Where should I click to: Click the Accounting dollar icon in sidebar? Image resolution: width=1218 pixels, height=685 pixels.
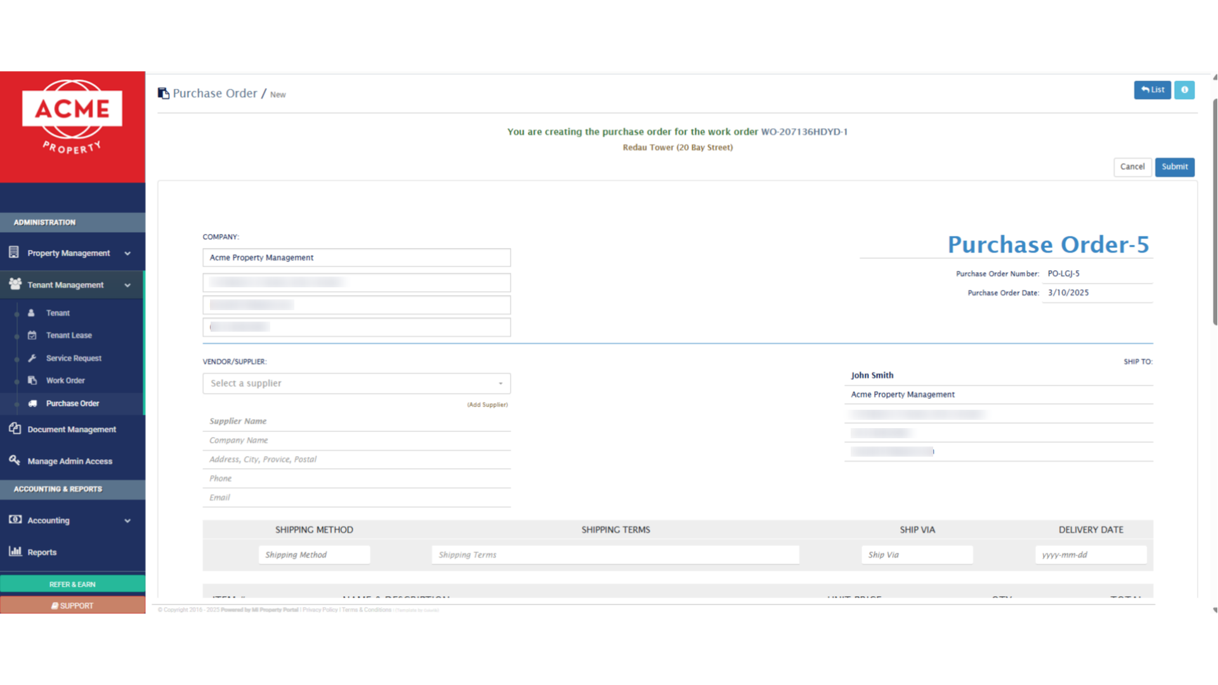pyautogui.click(x=15, y=519)
